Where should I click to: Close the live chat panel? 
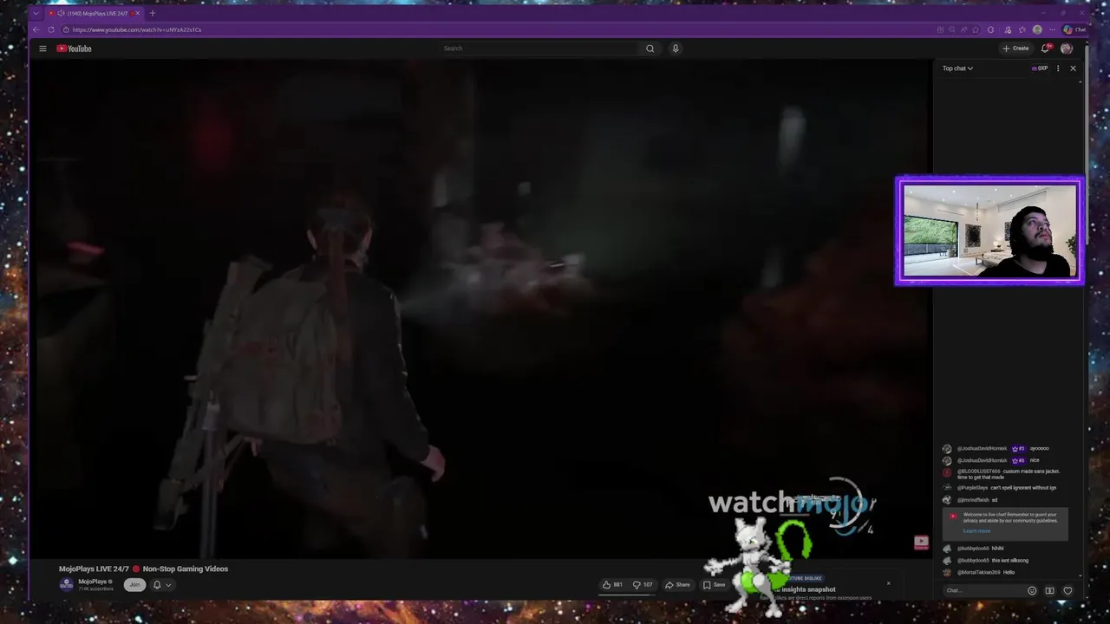1073,68
